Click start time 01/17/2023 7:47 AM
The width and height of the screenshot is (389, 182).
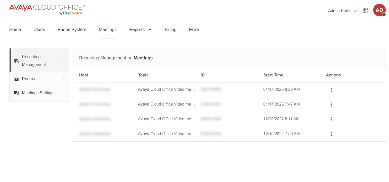point(282,104)
